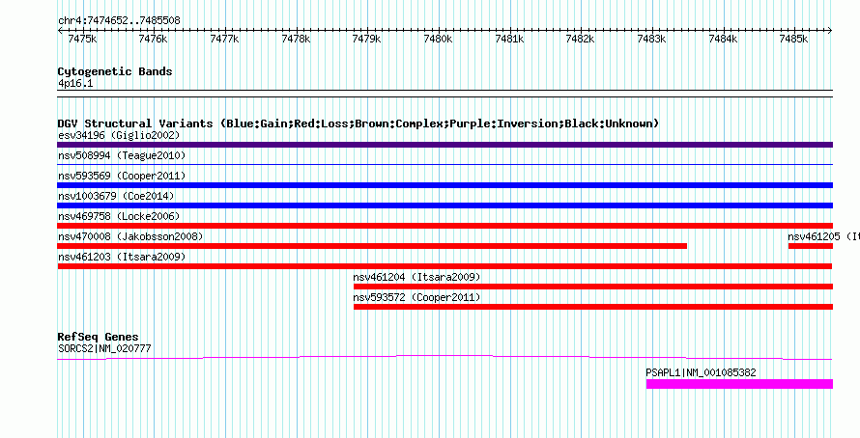Select the blue nsv1003679 gain bar
Screen dimensions: 860x438
(444, 205)
